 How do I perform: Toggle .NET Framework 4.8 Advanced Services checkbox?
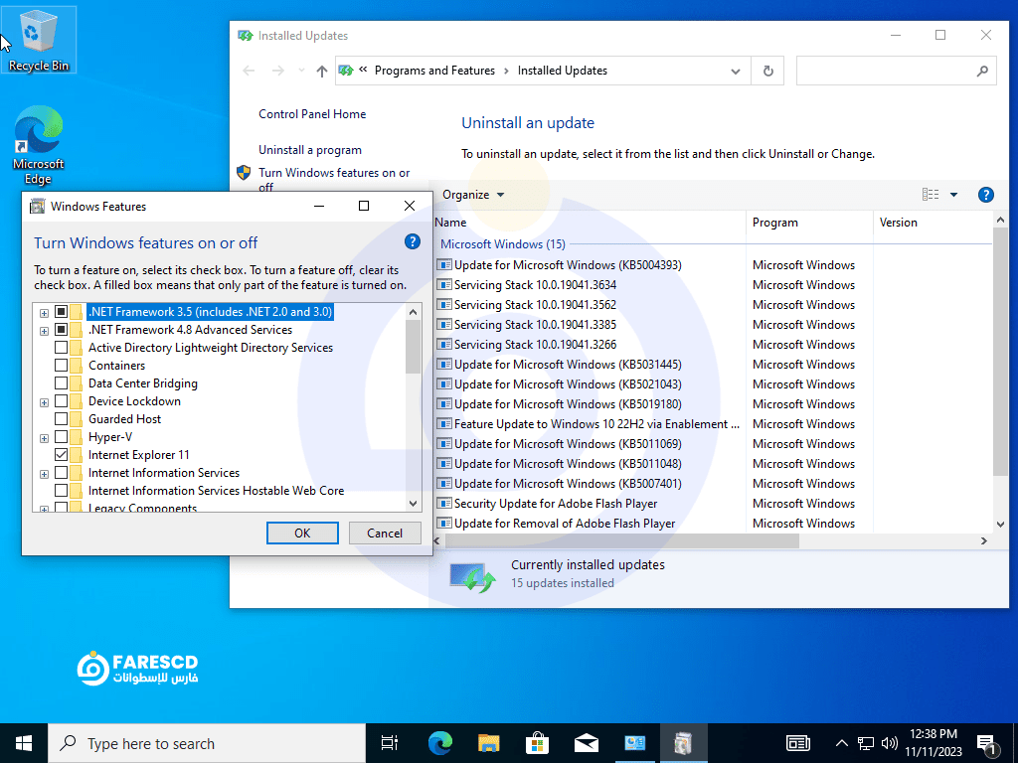pos(61,330)
